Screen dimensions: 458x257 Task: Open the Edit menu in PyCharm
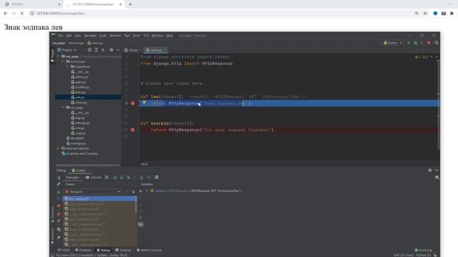[69, 36]
